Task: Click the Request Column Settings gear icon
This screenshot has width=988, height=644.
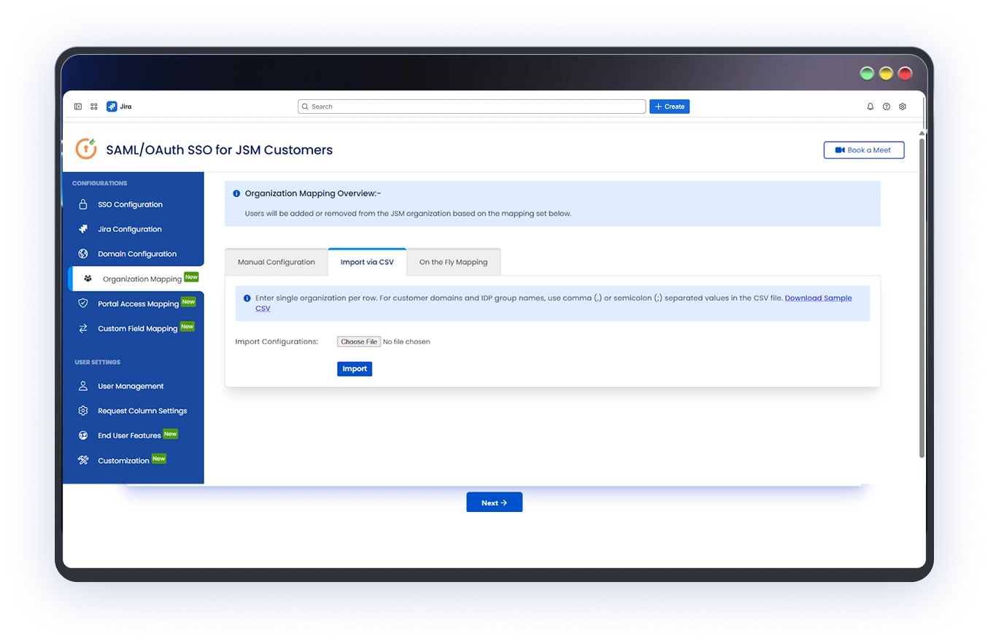Action: click(x=83, y=411)
